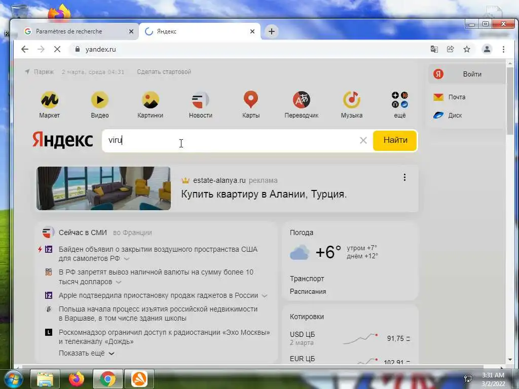The image size is (519, 389).
Task: Open the estate-alanya.ru ad link
Action: pos(219,181)
